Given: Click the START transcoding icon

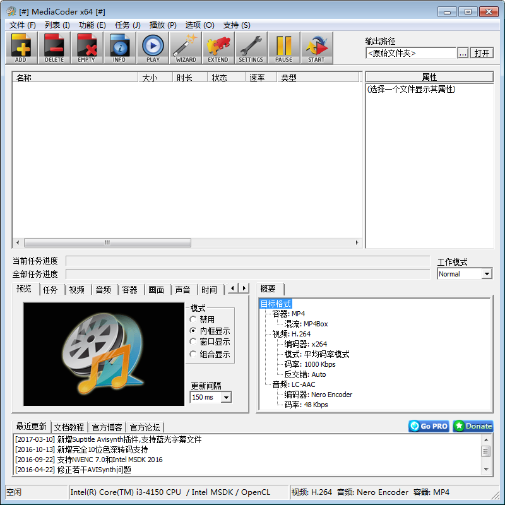Looking at the screenshot, I should (x=316, y=47).
